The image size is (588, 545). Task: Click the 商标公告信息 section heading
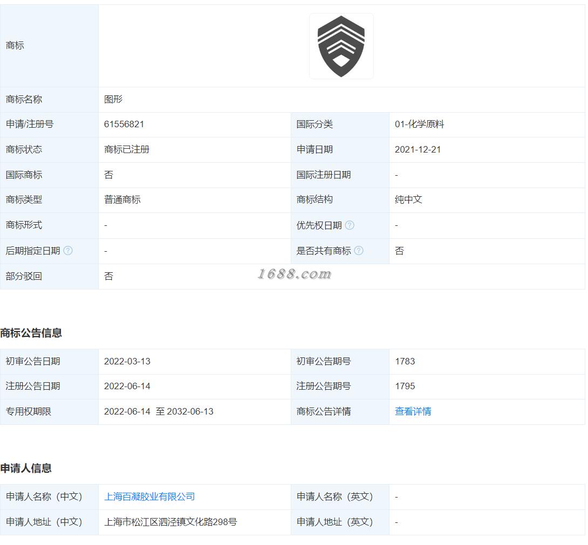click(31, 333)
